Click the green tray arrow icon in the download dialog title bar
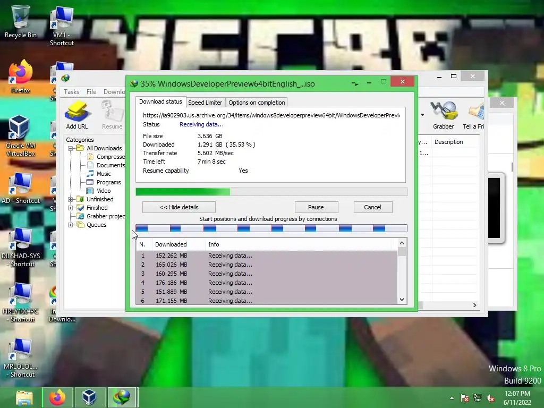Screen dimensions: 544x408 (x=354, y=83)
